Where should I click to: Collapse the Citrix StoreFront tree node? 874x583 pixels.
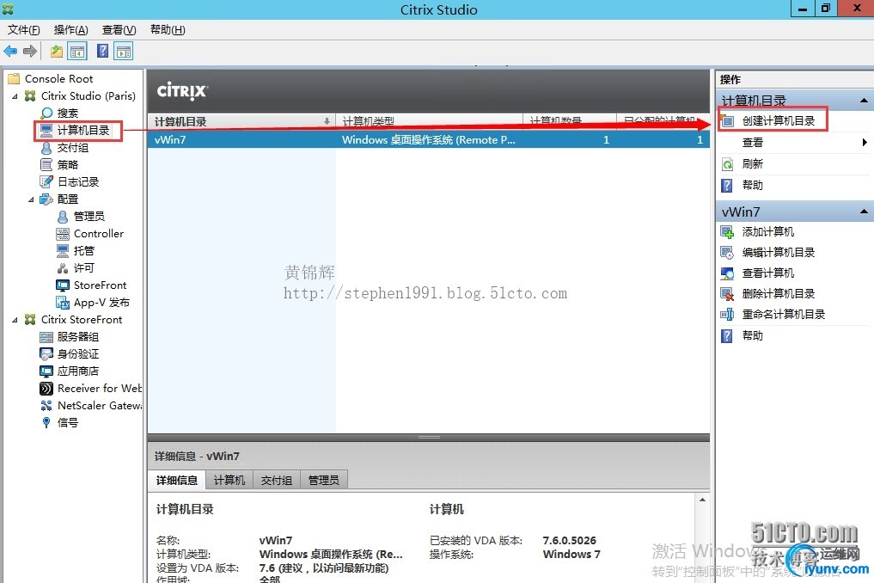[x=15, y=320]
